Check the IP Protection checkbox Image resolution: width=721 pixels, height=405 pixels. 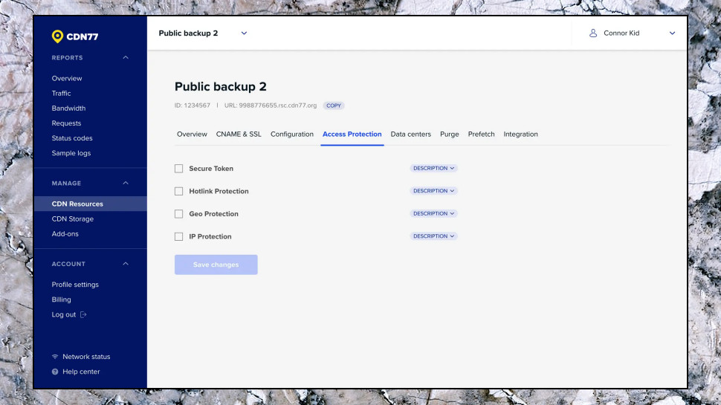179,237
